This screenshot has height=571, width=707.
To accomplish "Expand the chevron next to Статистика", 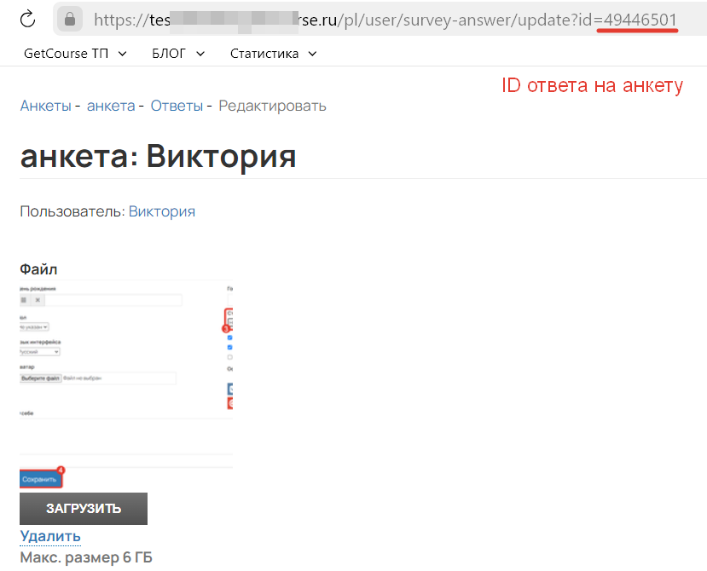I will (312, 54).
